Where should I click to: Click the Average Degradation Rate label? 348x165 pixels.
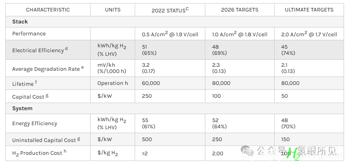coord(48,69)
